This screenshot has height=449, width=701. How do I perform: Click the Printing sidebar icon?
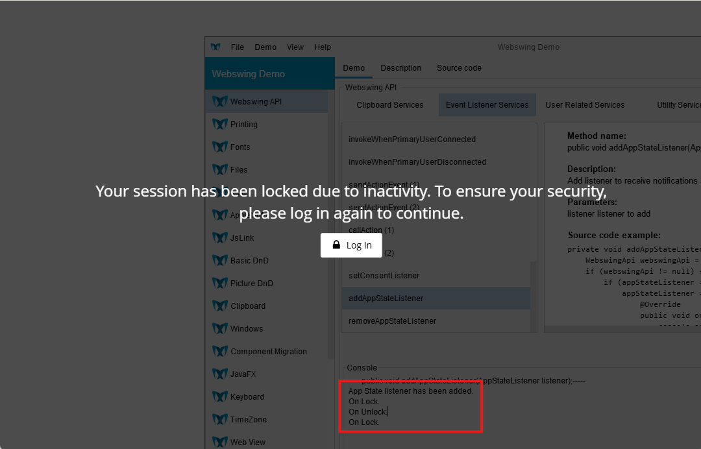pos(220,125)
